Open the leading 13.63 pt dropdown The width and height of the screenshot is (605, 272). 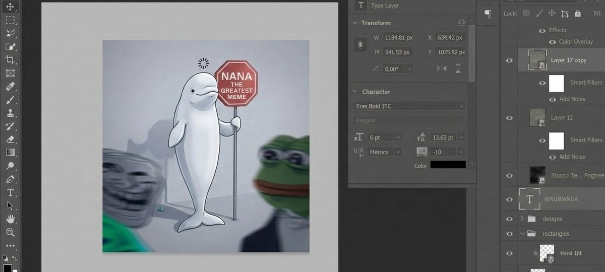[x=461, y=137]
